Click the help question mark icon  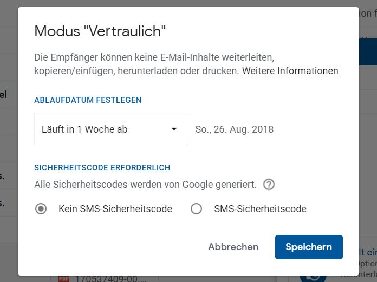tap(269, 185)
